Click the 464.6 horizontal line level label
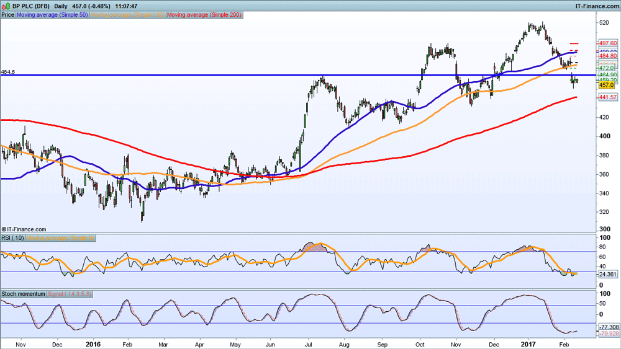 click(7, 72)
